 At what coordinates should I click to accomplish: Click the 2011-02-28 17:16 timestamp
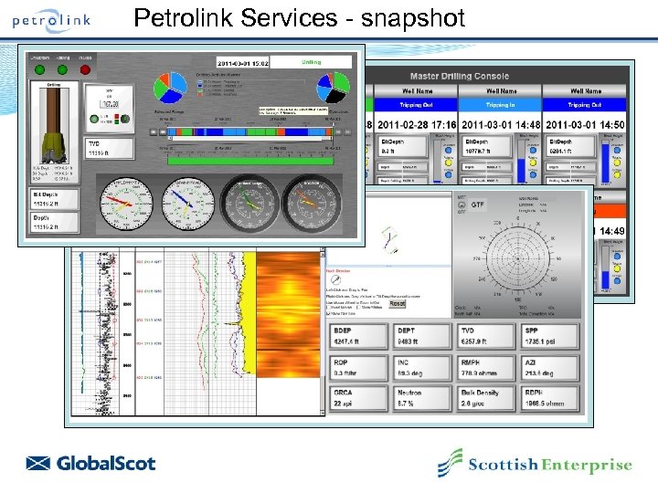pyautogui.click(x=417, y=125)
